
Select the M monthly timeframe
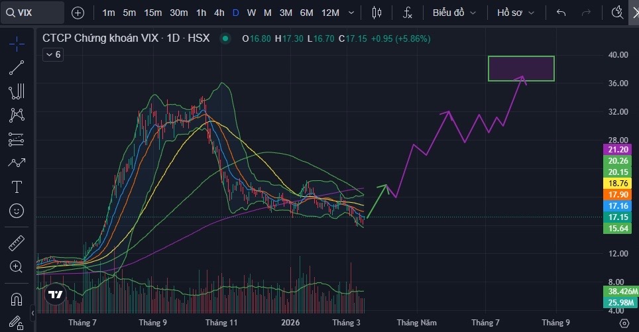[x=267, y=13]
